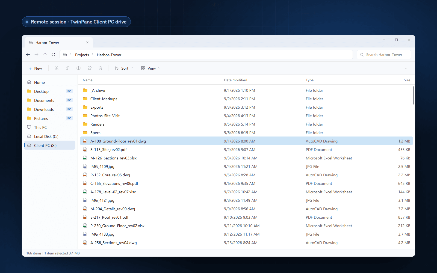Click the drive icon in address bar
Image resolution: width=437 pixels, height=273 pixels.
point(65,55)
